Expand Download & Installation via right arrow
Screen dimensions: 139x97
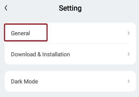coord(129,54)
